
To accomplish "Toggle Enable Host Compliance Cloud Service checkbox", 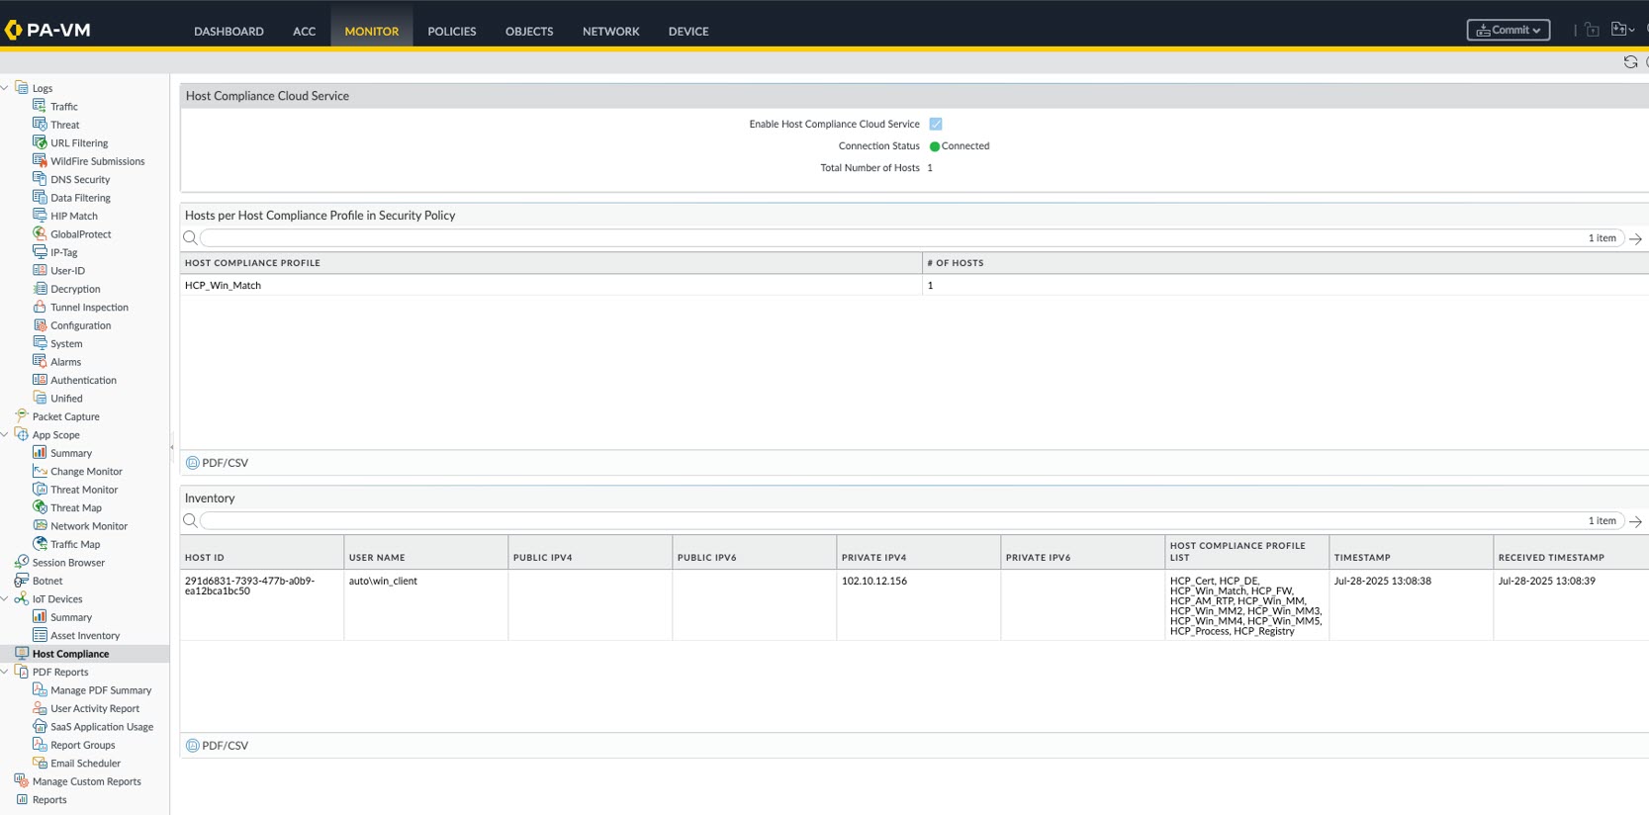I will [936, 125].
